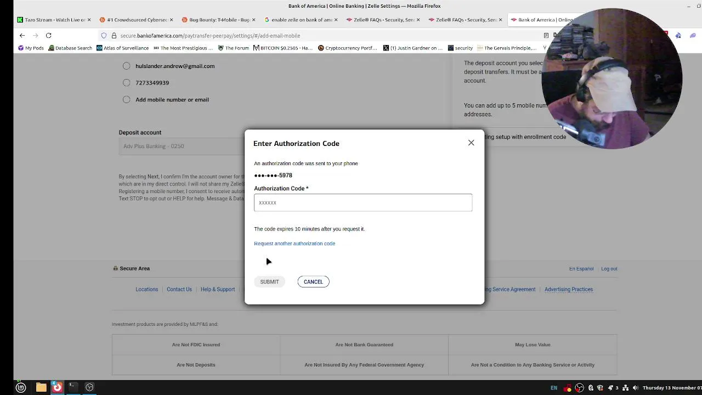This screenshot has height=395, width=702.
Task: Request another authorization code
Action: (295, 244)
